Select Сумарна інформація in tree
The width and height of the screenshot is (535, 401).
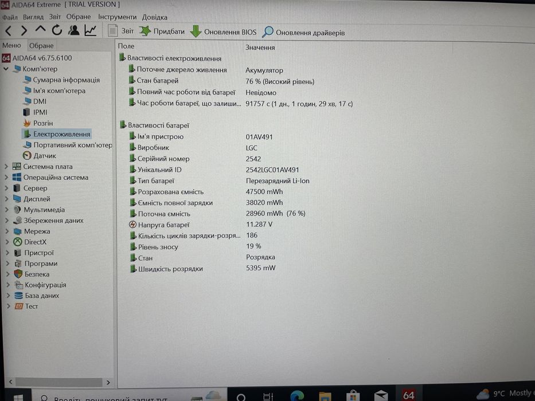[61, 80]
